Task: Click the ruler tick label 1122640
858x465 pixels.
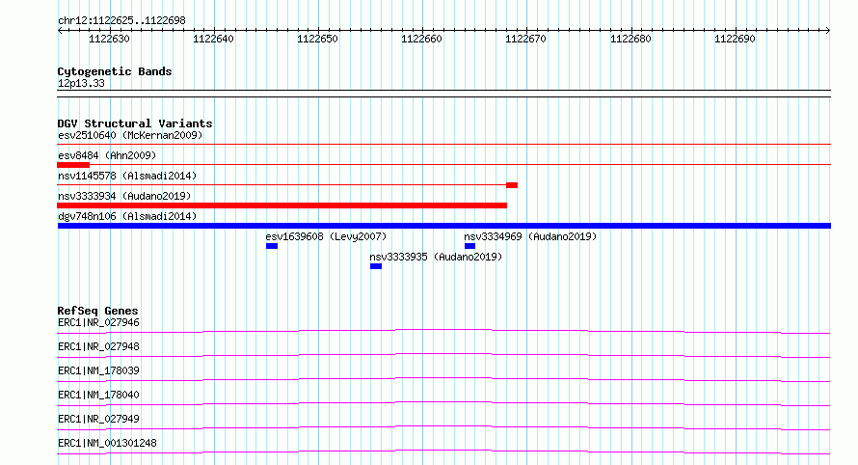Action: click(x=213, y=39)
